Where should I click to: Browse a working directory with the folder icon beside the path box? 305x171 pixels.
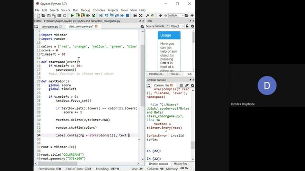coord(186,16)
